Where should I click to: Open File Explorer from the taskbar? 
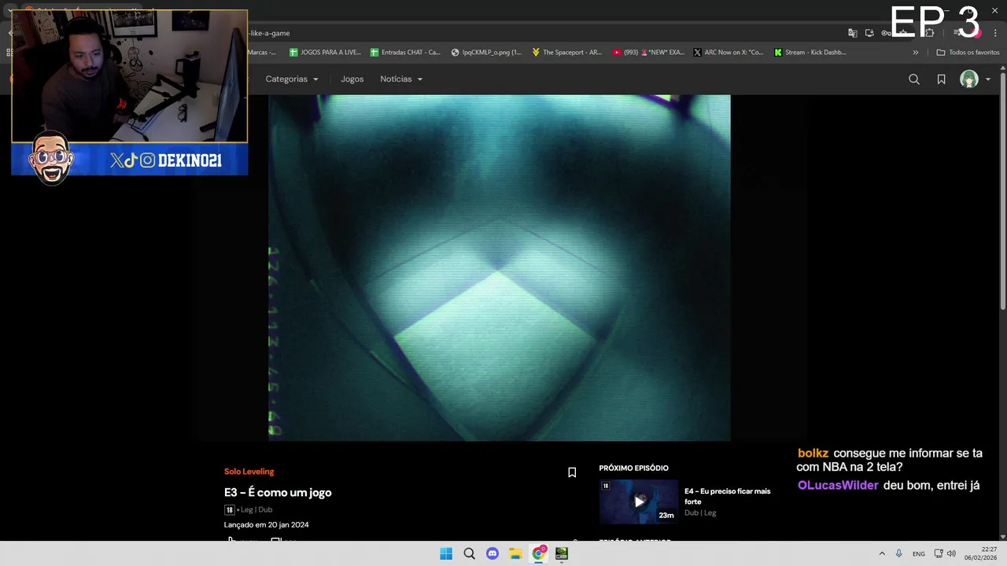tap(515, 553)
